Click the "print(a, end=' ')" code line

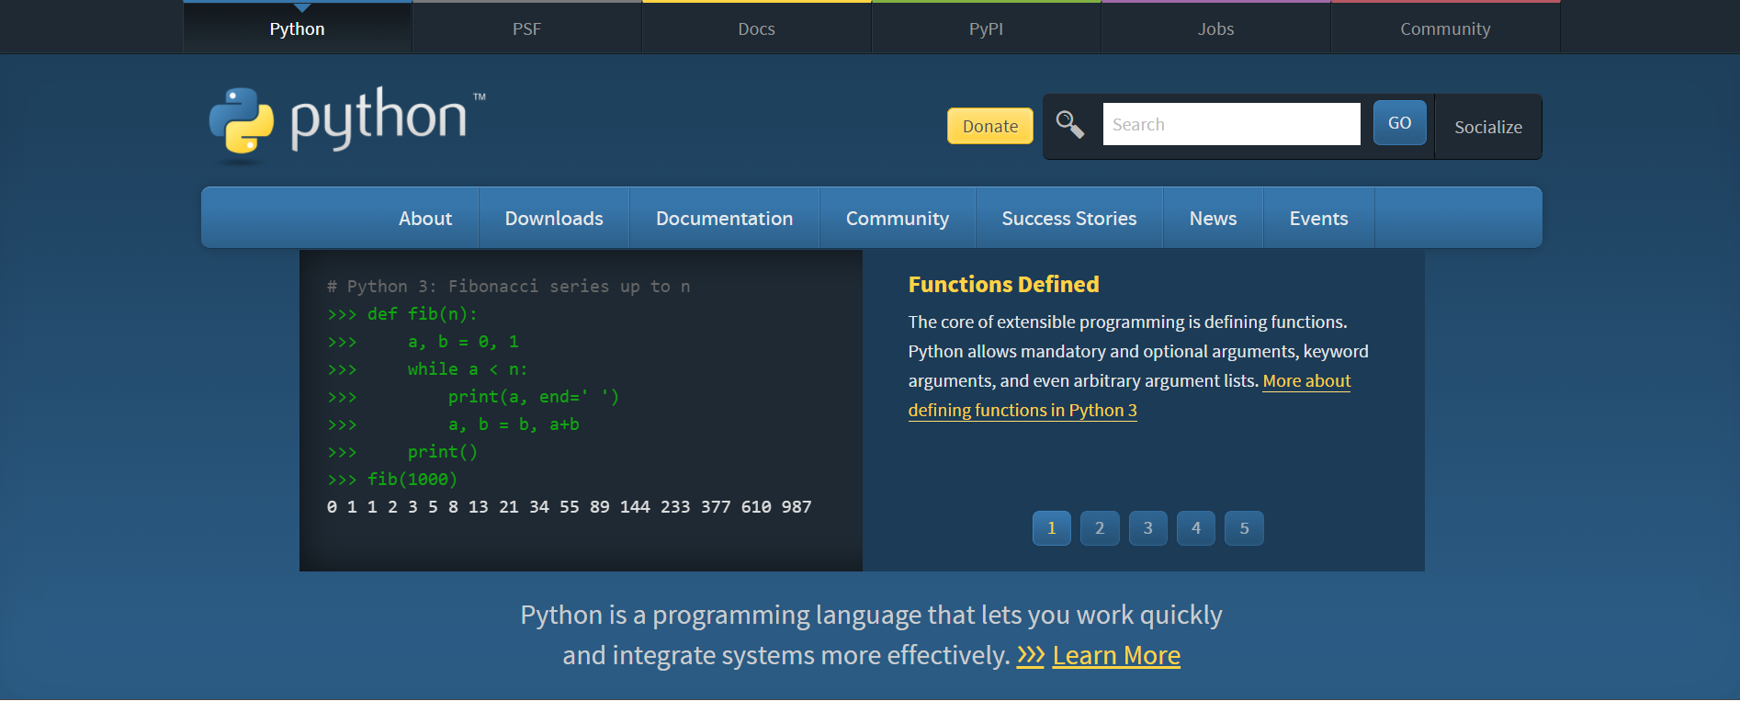[534, 397]
